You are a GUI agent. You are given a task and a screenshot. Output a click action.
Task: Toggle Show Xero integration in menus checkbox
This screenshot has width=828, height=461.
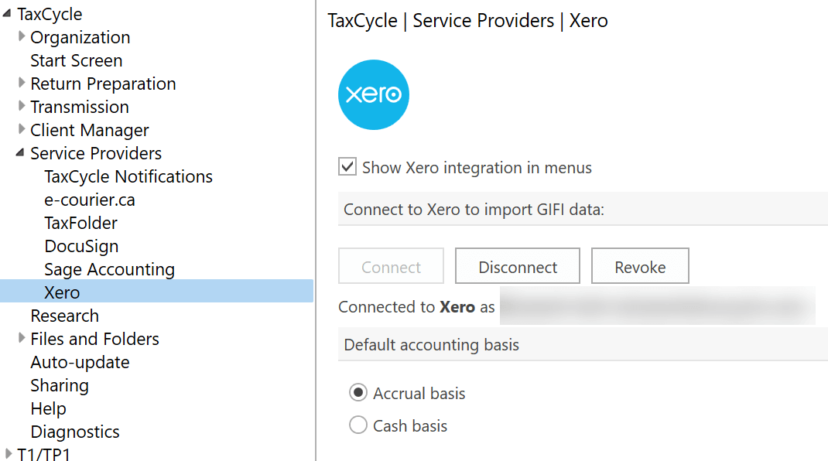[x=347, y=167]
